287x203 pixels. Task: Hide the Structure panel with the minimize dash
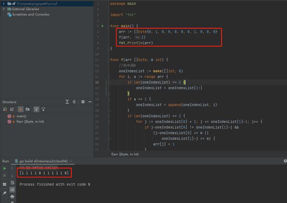click(90, 102)
